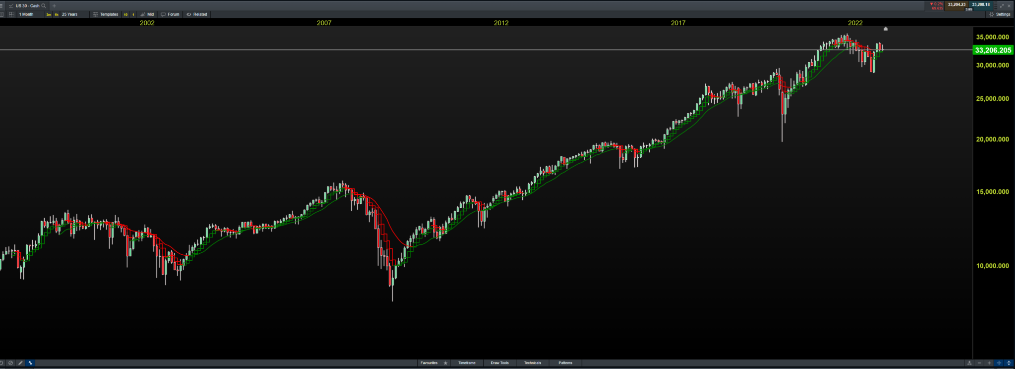Image resolution: width=1015 pixels, height=369 pixels.
Task: Toggle the blue crosshair plus button
Action: coord(999,363)
